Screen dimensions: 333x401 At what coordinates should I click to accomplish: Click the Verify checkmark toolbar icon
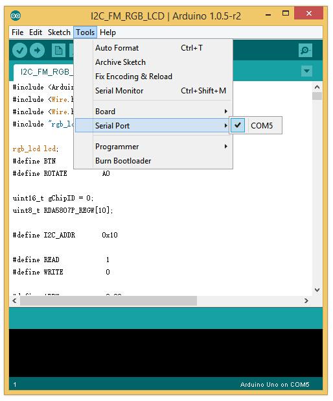(19, 50)
